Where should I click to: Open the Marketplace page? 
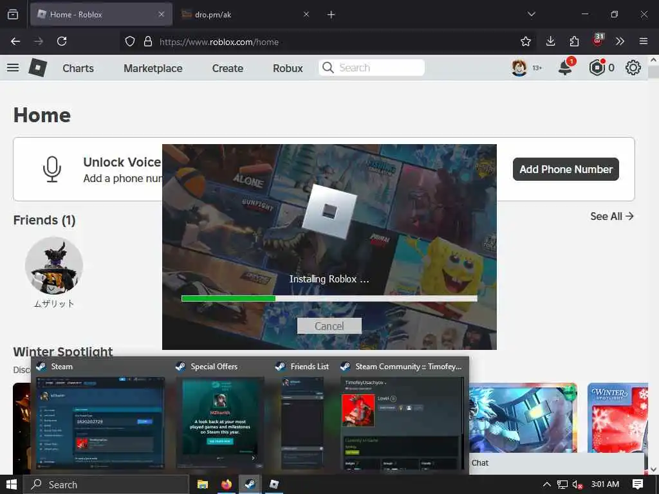(153, 68)
